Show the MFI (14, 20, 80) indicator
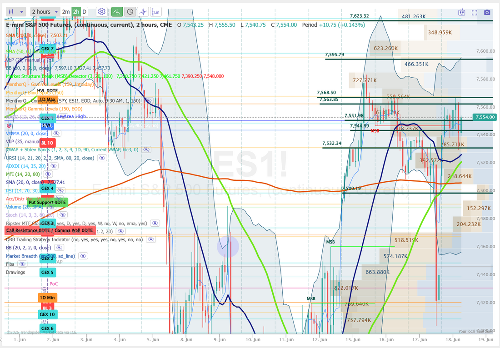Image resolution: width=500 pixels, height=348 pixels. 48,174
